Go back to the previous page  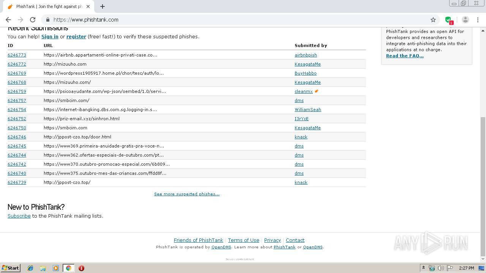pyautogui.click(x=8, y=20)
